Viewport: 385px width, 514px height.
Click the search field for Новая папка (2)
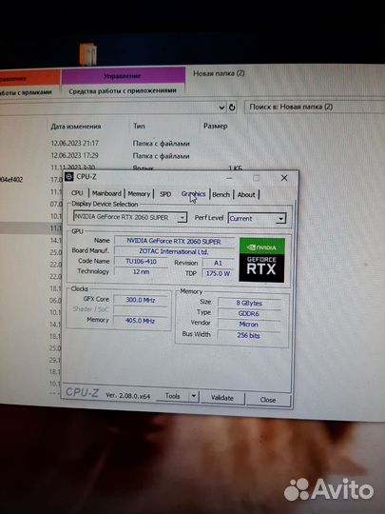315,107
